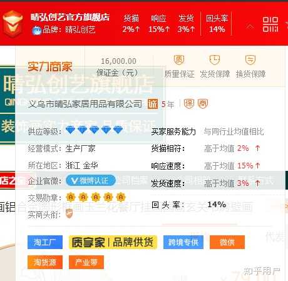This screenshot has height=281, width=288.
Task: Select the 淘工厂 tag
Action: (45, 242)
